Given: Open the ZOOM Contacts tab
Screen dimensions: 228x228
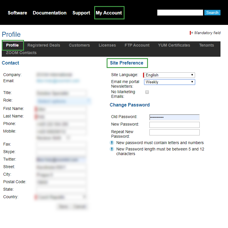Looking at the screenshot, I should click(21, 53).
